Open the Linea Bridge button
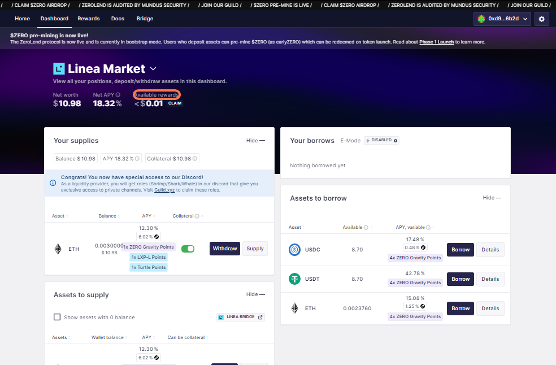The height and width of the screenshot is (365, 556). pyautogui.click(x=240, y=317)
